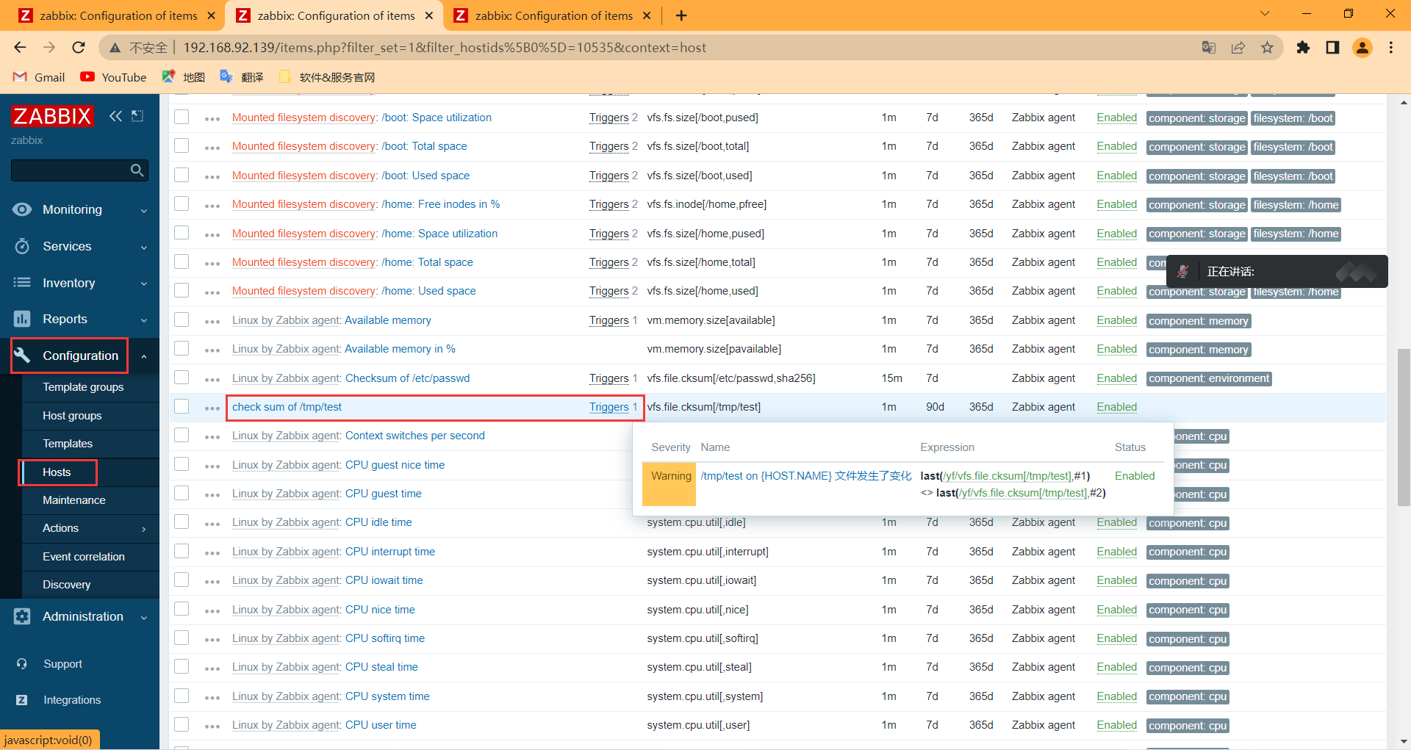The width and height of the screenshot is (1411, 750).
Task: Tick checkbox for check sum of /tmp/test row
Action: (x=182, y=406)
